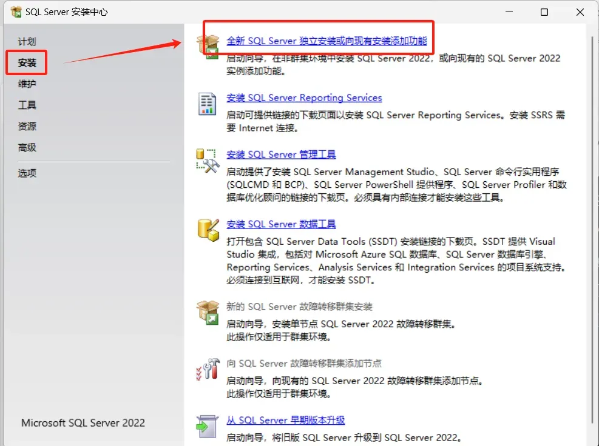Screen dimensions: 599x446
Task: Maximize the SQL Server 安装中心 window
Action: pyautogui.click(x=544, y=12)
